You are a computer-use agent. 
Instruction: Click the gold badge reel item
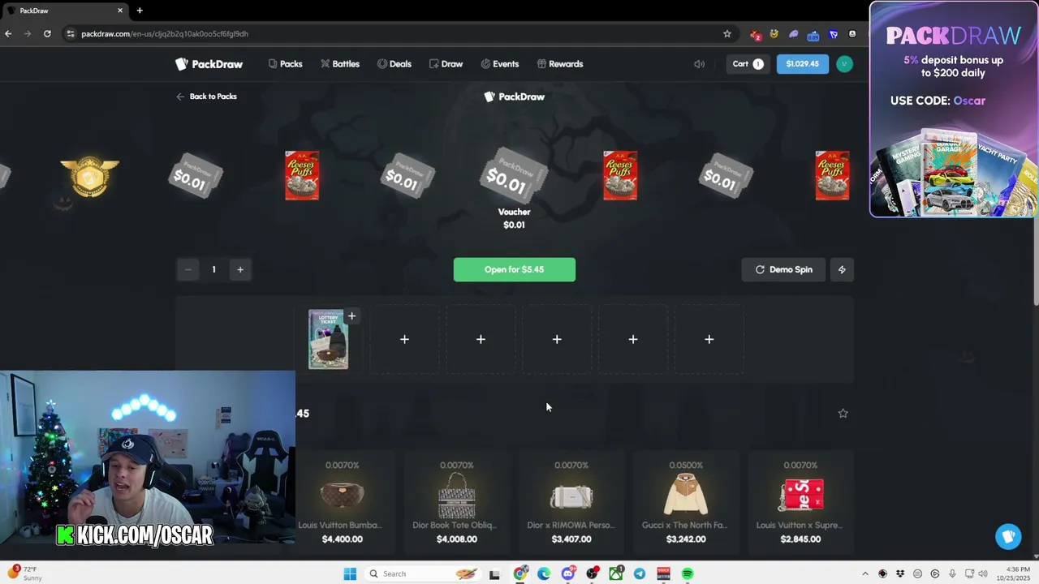tap(89, 176)
